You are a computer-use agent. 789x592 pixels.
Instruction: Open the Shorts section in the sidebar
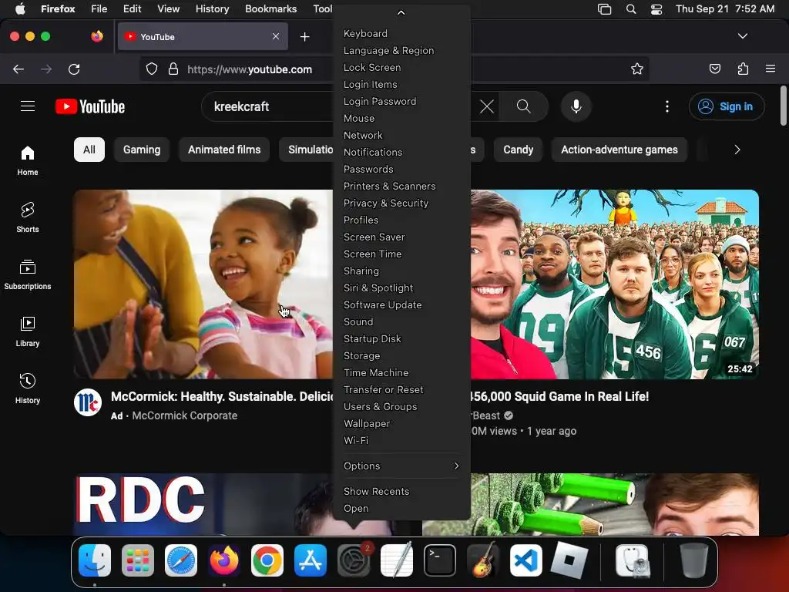[28, 217]
